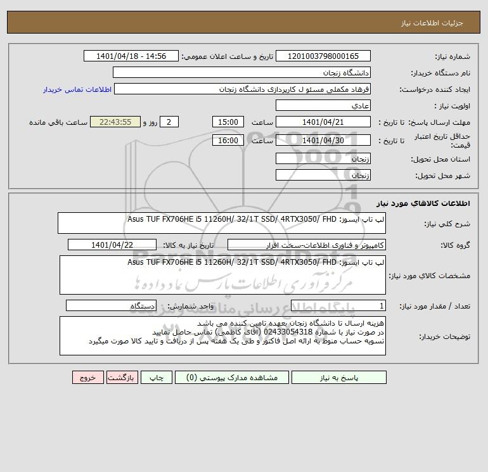Viewport: 488px width, 472px height.
Task: Click the مشخصات کالای مورد نیاز text box
Action: pos(222,275)
